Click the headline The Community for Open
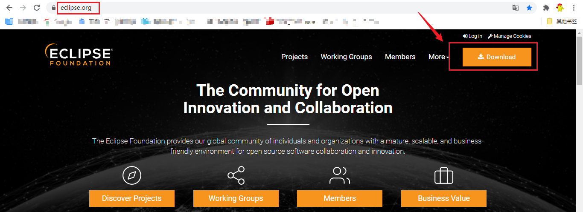 pyautogui.click(x=288, y=90)
